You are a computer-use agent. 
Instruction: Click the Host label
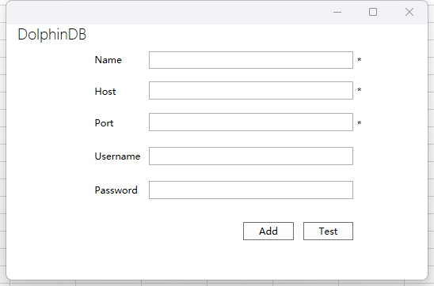pos(105,92)
